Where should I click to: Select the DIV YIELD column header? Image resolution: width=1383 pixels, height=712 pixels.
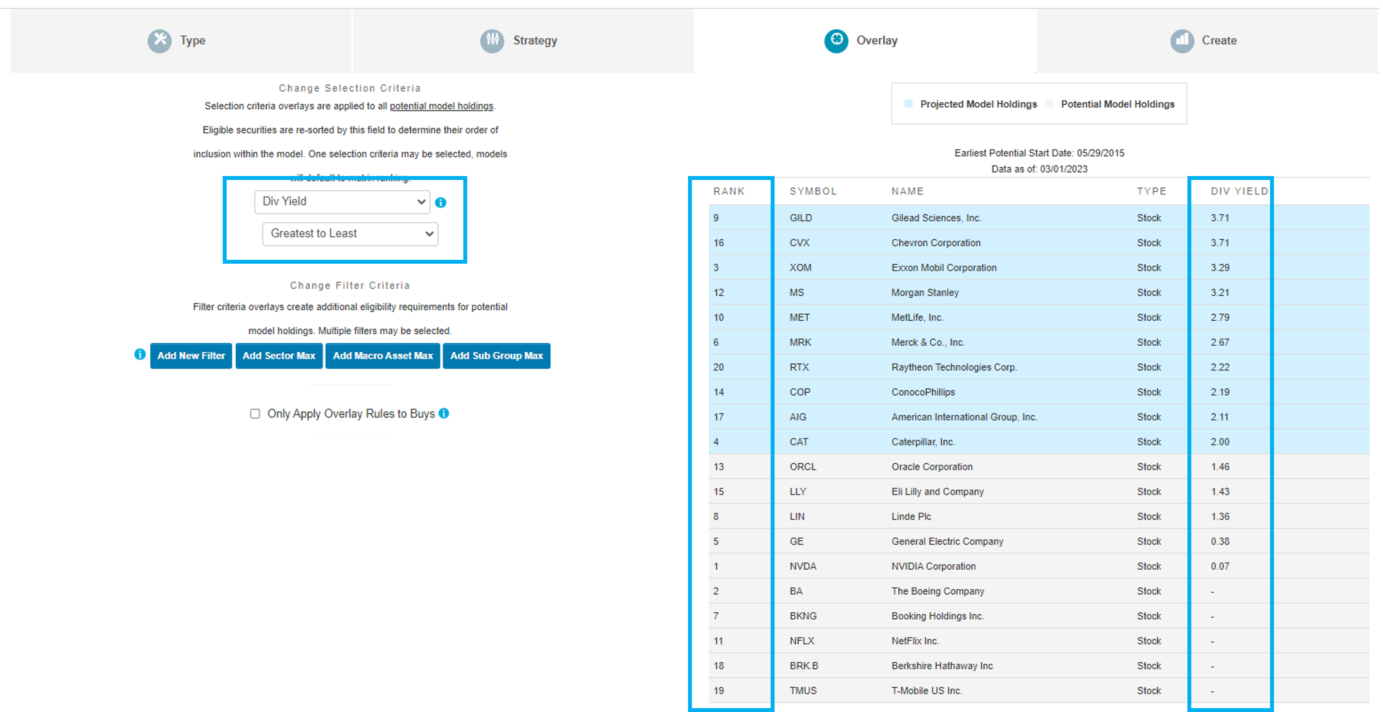coord(1240,191)
